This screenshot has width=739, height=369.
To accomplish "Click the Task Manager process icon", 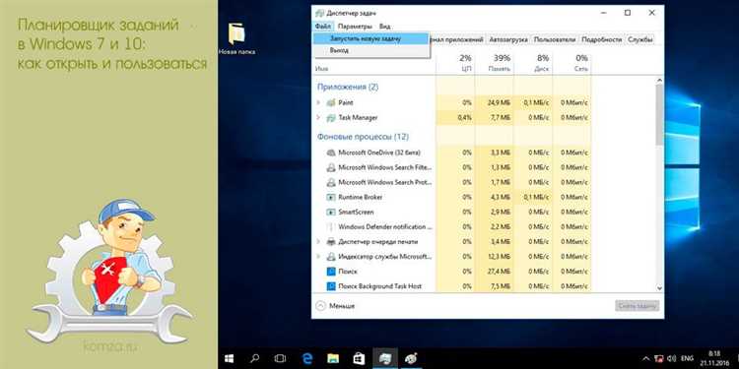I will click(x=331, y=118).
